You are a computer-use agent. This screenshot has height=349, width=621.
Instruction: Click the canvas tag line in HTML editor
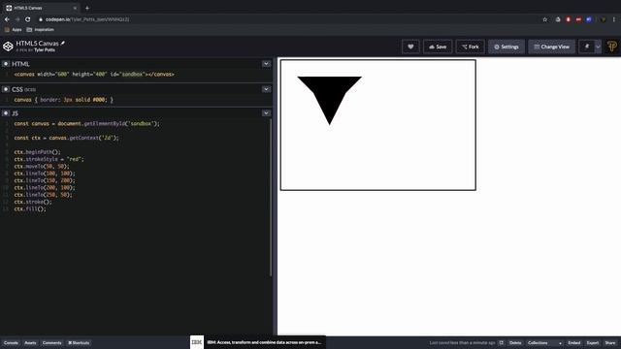point(94,74)
